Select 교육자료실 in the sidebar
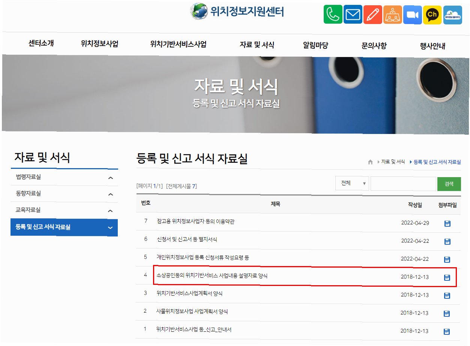The height and width of the screenshot is (346, 470). (29, 210)
